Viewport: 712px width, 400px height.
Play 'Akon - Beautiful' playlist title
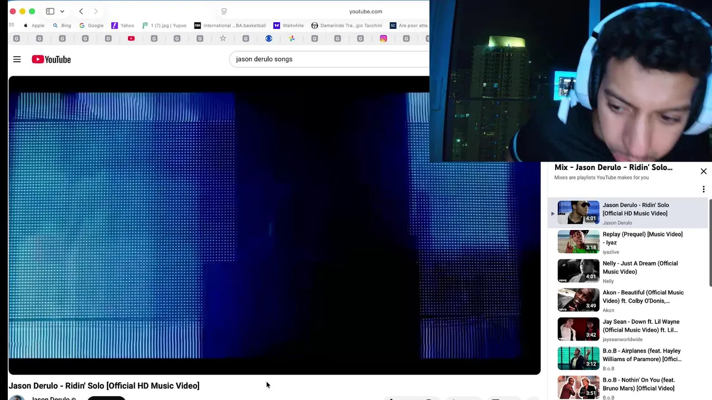click(643, 297)
